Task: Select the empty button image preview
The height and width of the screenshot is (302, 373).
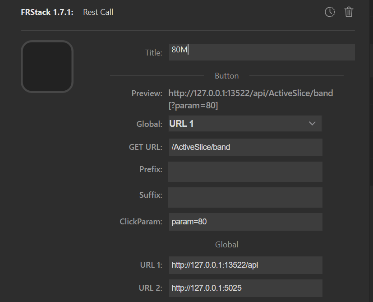Action: [47, 66]
